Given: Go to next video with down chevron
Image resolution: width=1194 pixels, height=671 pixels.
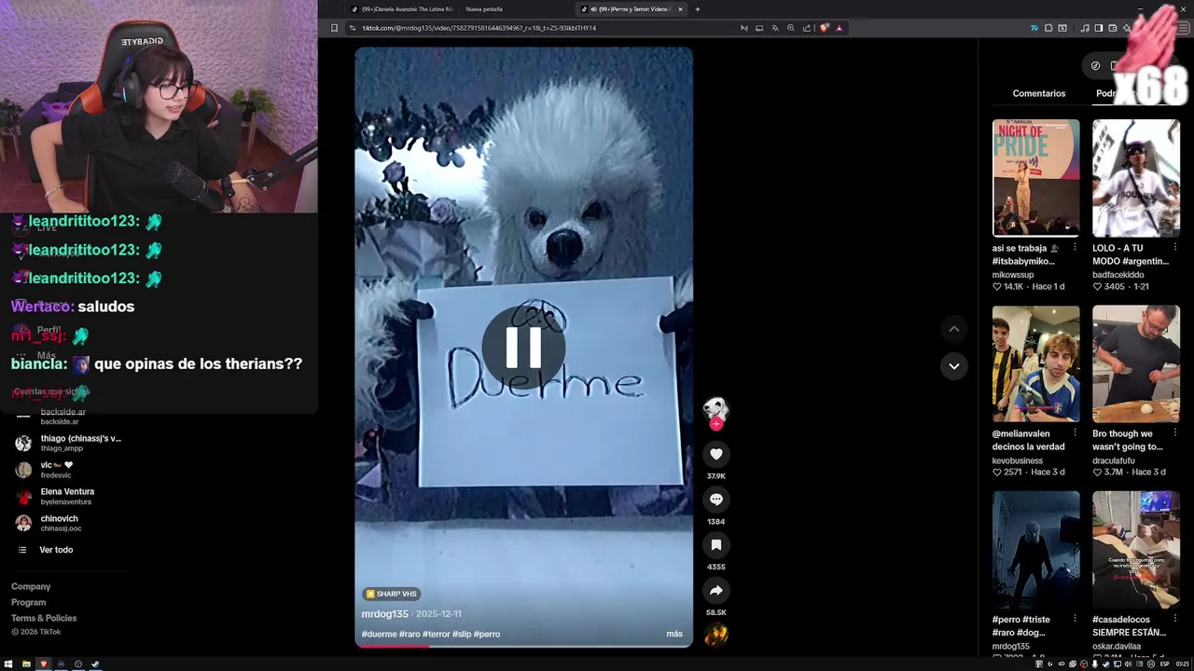Looking at the screenshot, I should click(953, 366).
